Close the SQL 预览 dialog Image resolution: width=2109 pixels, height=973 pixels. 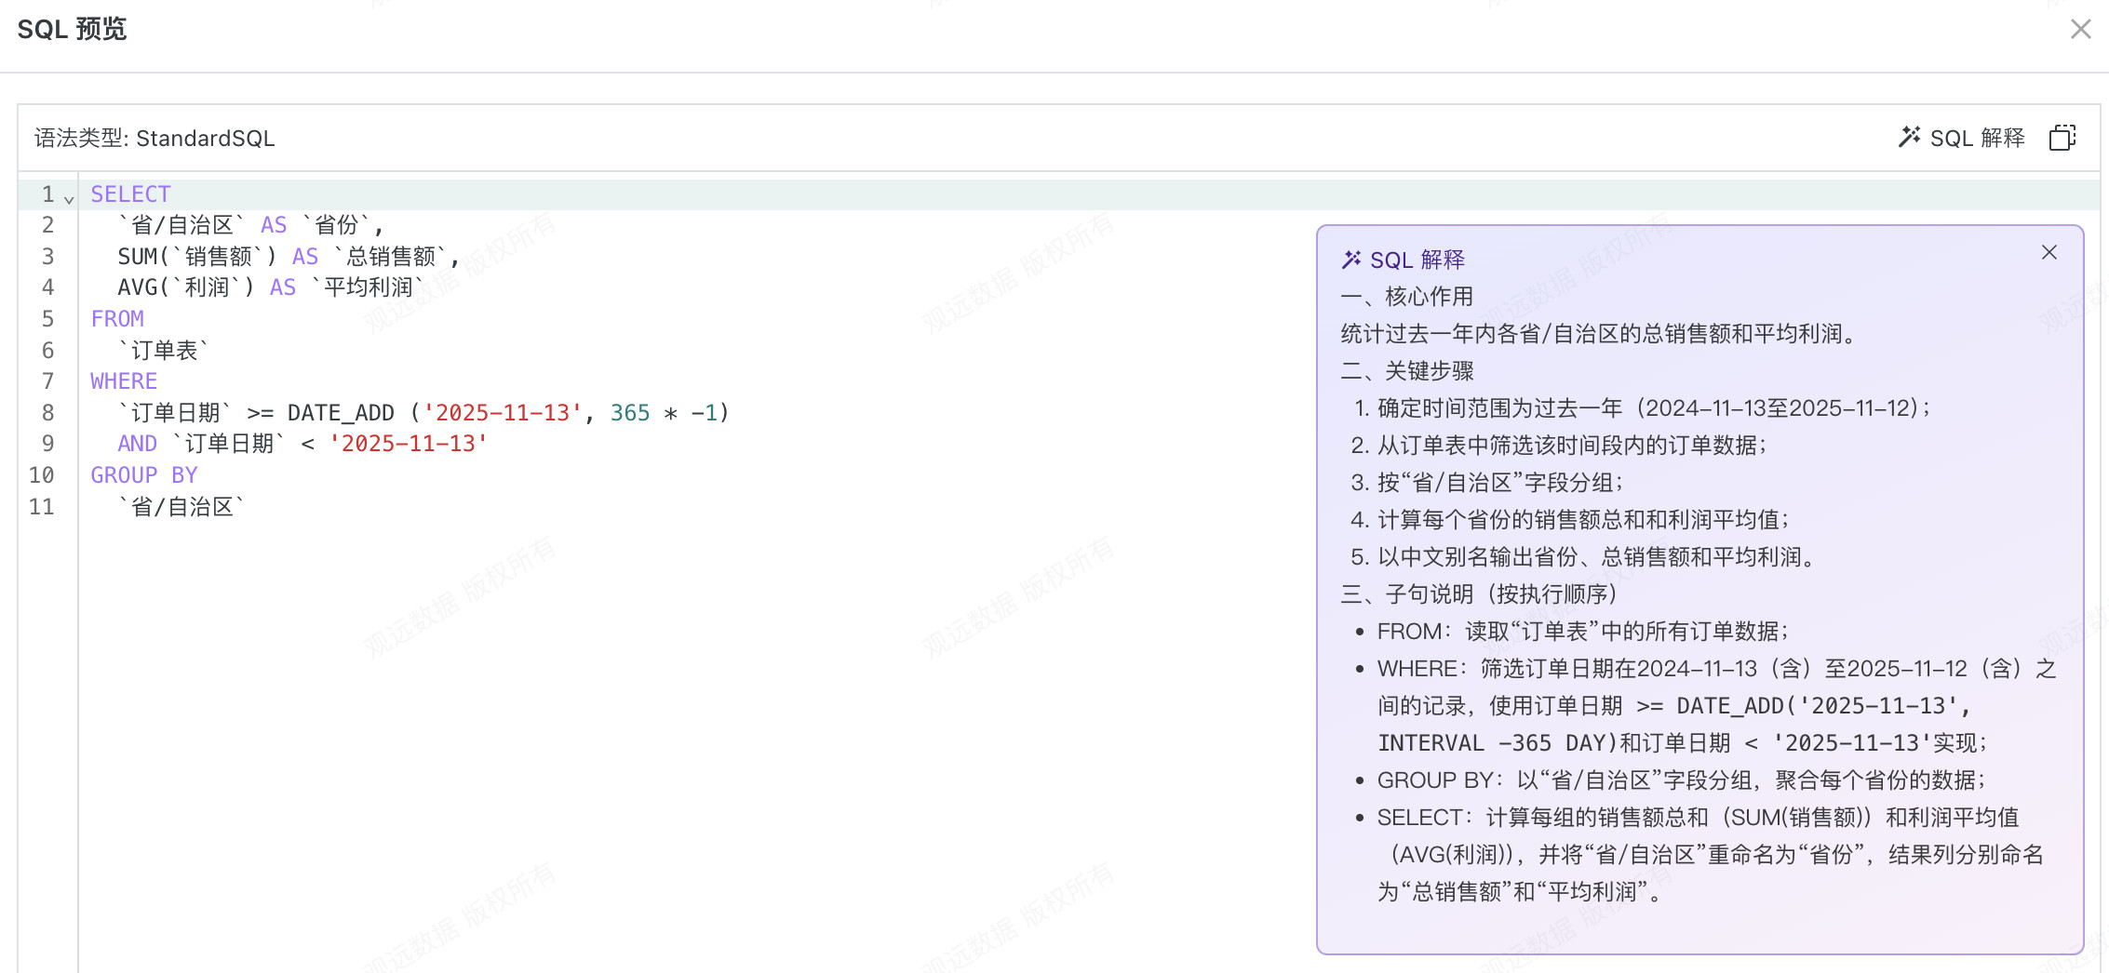[2080, 29]
